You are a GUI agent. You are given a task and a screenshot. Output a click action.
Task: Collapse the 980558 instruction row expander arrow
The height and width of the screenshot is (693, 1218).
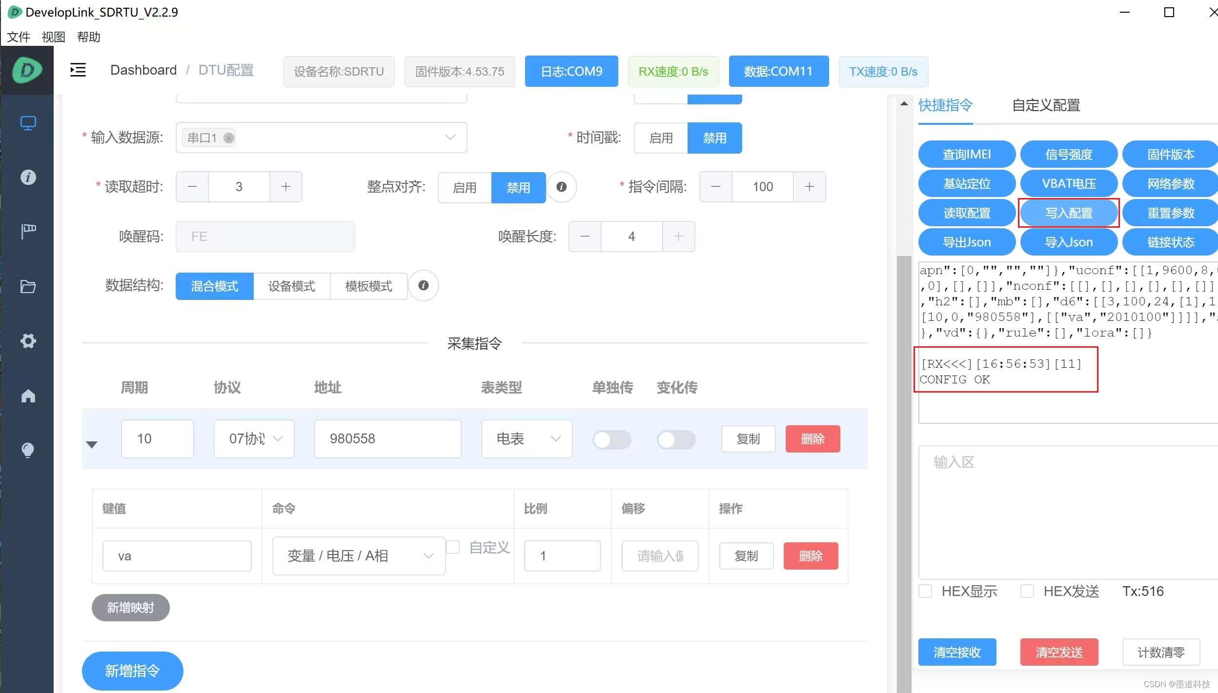93,444
